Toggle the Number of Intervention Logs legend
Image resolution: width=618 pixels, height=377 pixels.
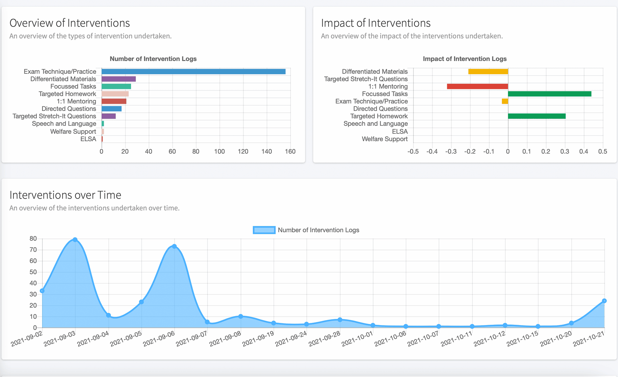(306, 230)
